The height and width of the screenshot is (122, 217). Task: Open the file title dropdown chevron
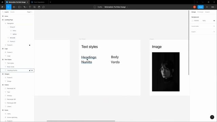pyautogui.click(x=127, y=7)
